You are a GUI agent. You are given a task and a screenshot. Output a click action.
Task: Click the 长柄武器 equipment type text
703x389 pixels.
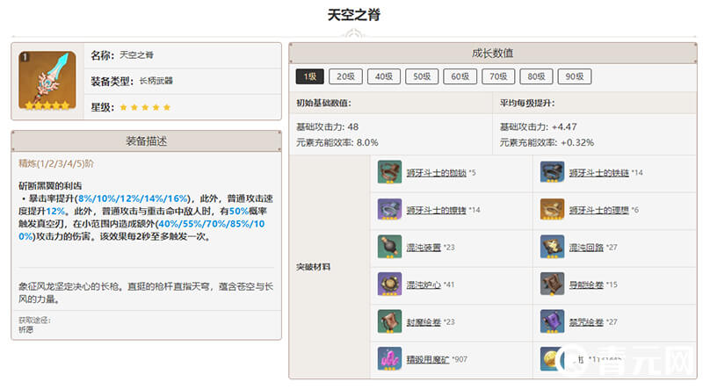click(156, 81)
